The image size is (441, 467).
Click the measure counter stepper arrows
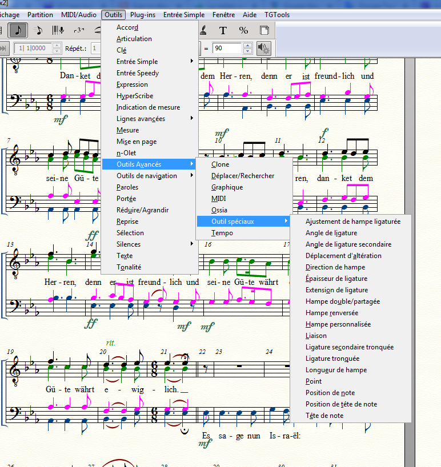57,49
